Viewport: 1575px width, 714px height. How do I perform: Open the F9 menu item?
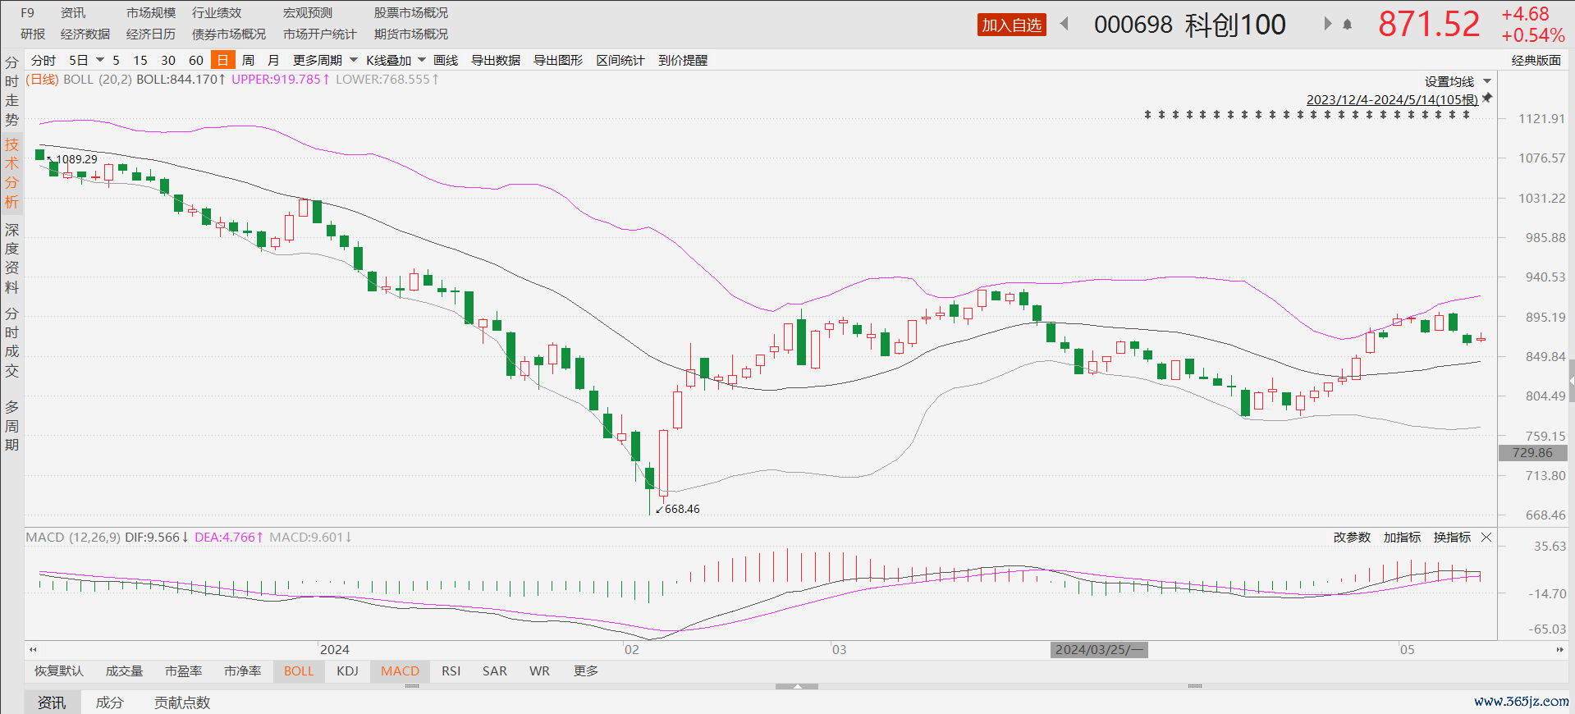(x=27, y=12)
